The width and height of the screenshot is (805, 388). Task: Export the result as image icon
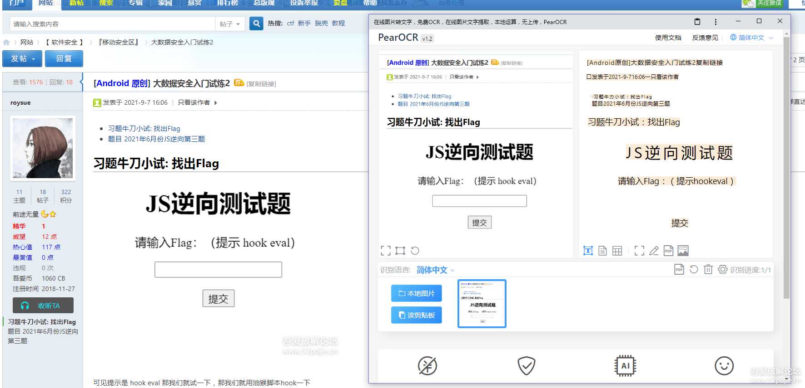click(x=683, y=251)
